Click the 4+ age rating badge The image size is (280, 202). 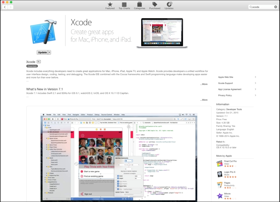click(x=39, y=62)
